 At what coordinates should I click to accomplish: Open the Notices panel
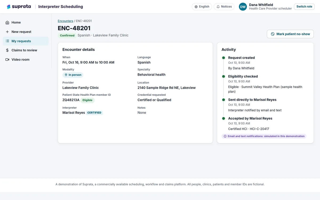click(x=224, y=7)
